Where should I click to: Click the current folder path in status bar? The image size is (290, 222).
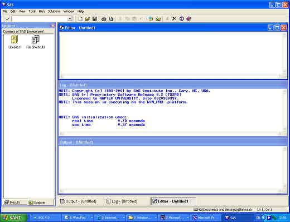click(223, 210)
